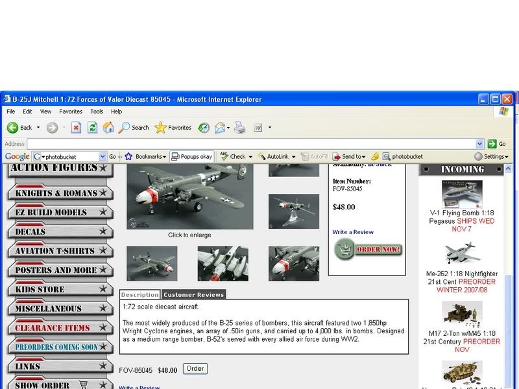Print the page with printer icon
The width and height of the screenshot is (519, 389).
click(x=239, y=128)
